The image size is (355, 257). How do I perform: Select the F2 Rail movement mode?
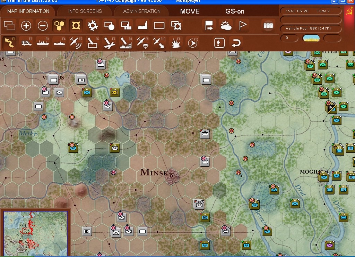[x=26, y=43]
